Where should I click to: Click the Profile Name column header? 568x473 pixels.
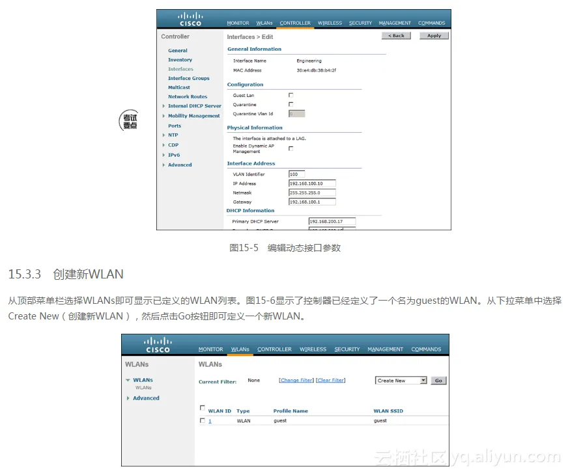[x=291, y=411]
